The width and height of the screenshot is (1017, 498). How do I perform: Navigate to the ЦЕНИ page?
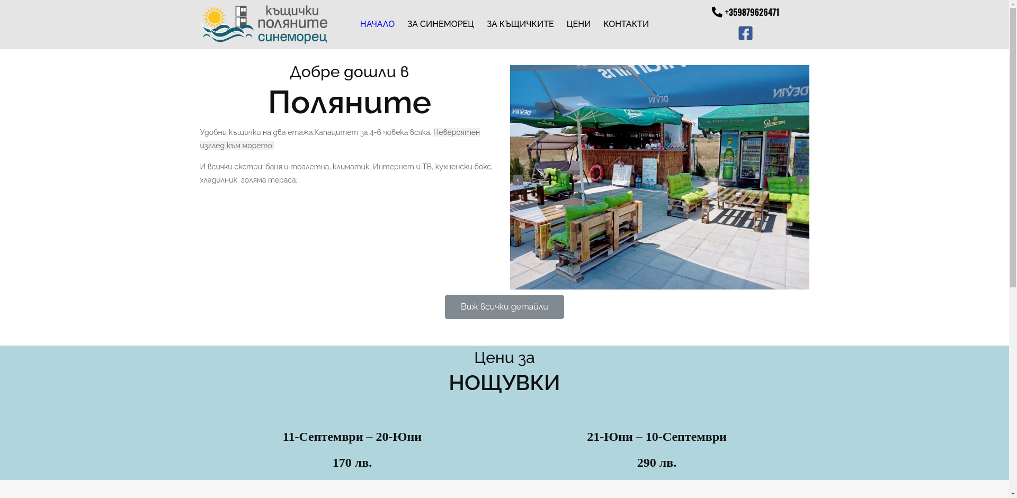578,24
